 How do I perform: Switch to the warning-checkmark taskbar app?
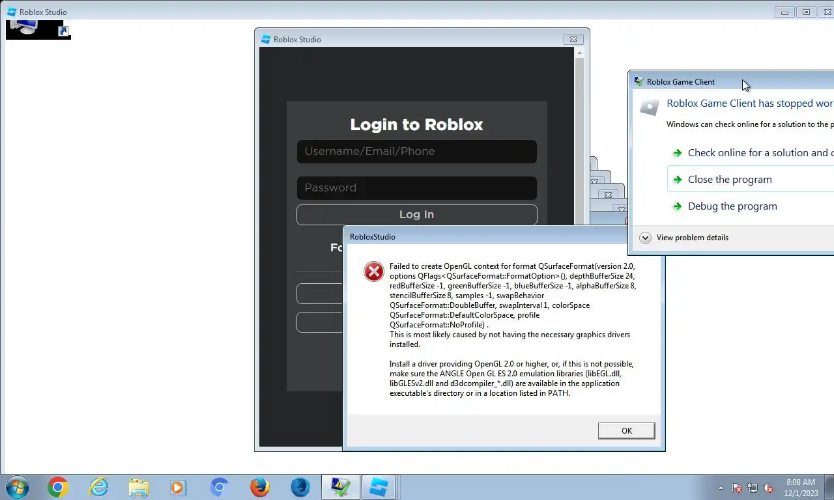point(340,487)
